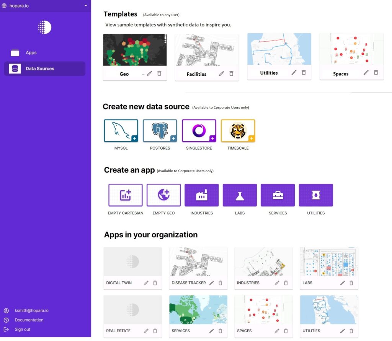Viewport: 392px width, 341px height.
Task: Click Sign out
Action: pyautogui.click(x=23, y=330)
